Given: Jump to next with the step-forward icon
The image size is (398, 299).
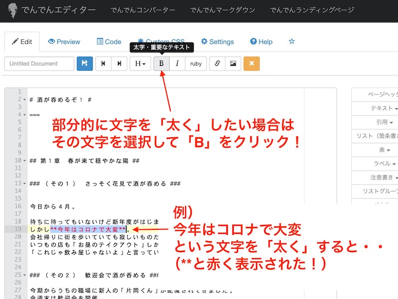Looking at the screenshot, I should [119, 64].
